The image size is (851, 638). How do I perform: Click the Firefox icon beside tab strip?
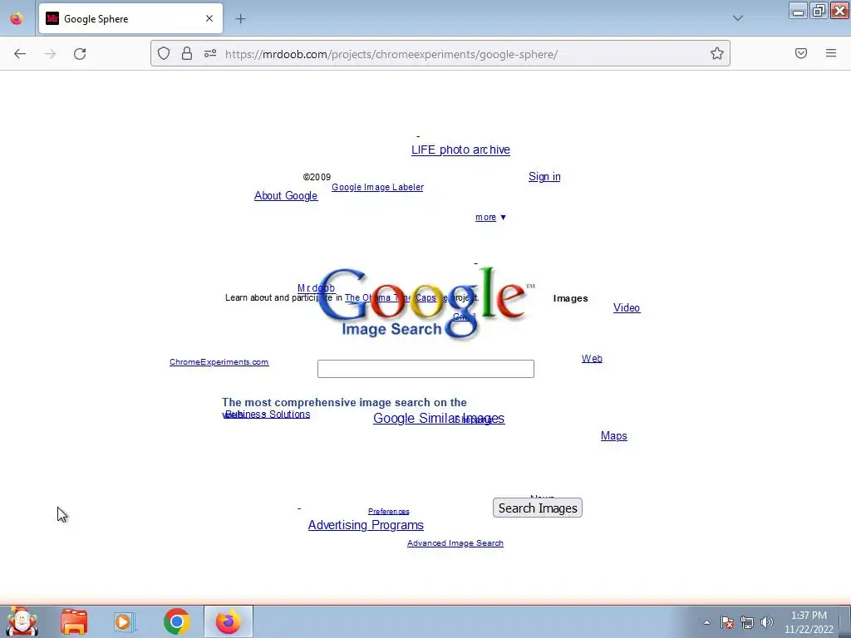[x=17, y=18]
